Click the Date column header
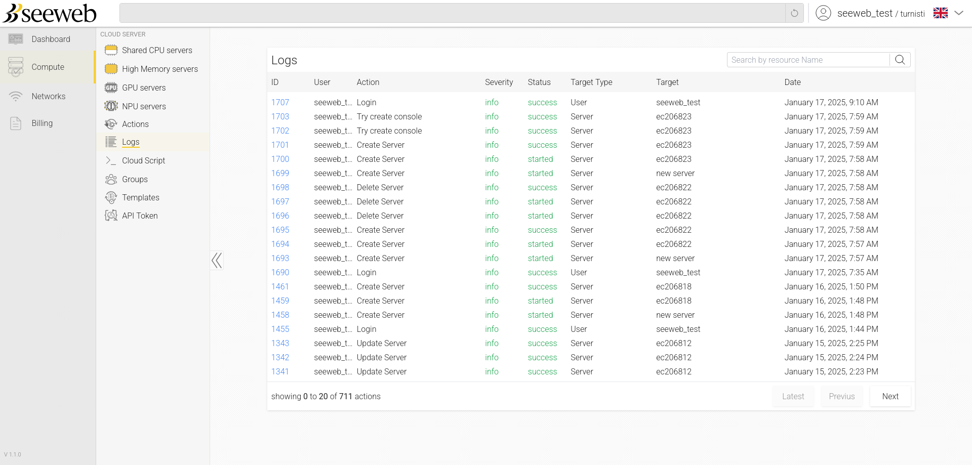 tap(792, 82)
